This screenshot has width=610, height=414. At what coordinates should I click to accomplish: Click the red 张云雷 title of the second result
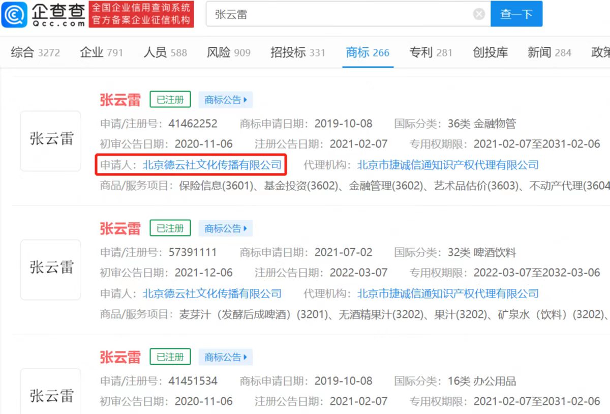coord(120,228)
